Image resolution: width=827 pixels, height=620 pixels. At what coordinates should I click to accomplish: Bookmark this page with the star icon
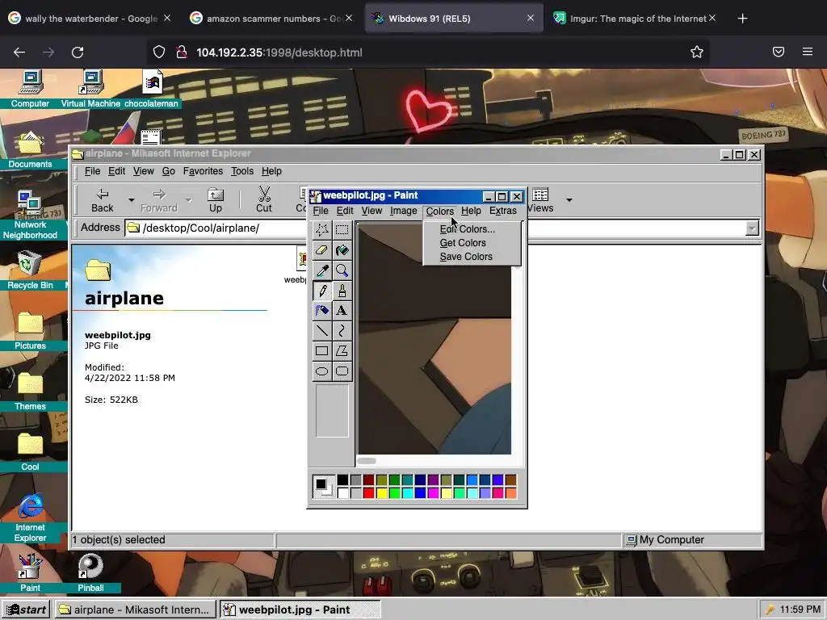pyautogui.click(x=697, y=52)
